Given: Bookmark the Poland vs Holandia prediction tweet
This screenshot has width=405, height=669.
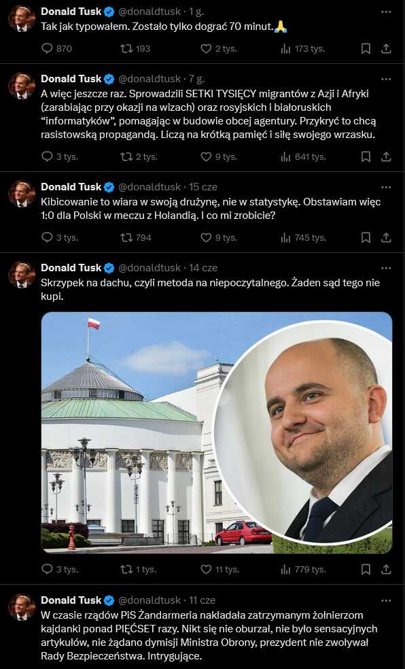Looking at the screenshot, I should tap(366, 238).
